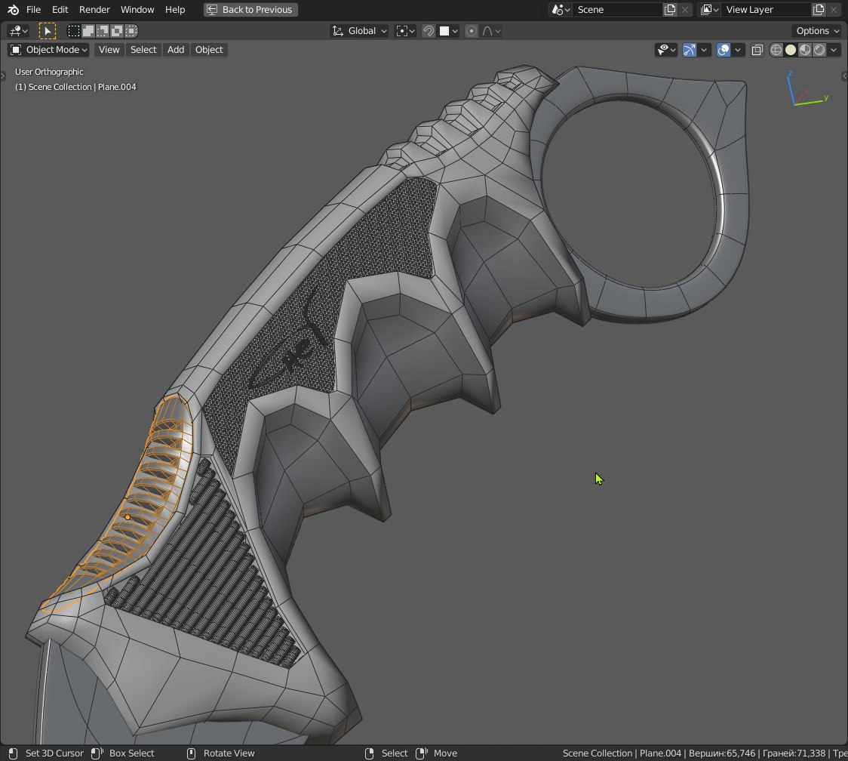Switch to wireframe shading
The height and width of the screenshot is (761, 848).
pos(776,50)
